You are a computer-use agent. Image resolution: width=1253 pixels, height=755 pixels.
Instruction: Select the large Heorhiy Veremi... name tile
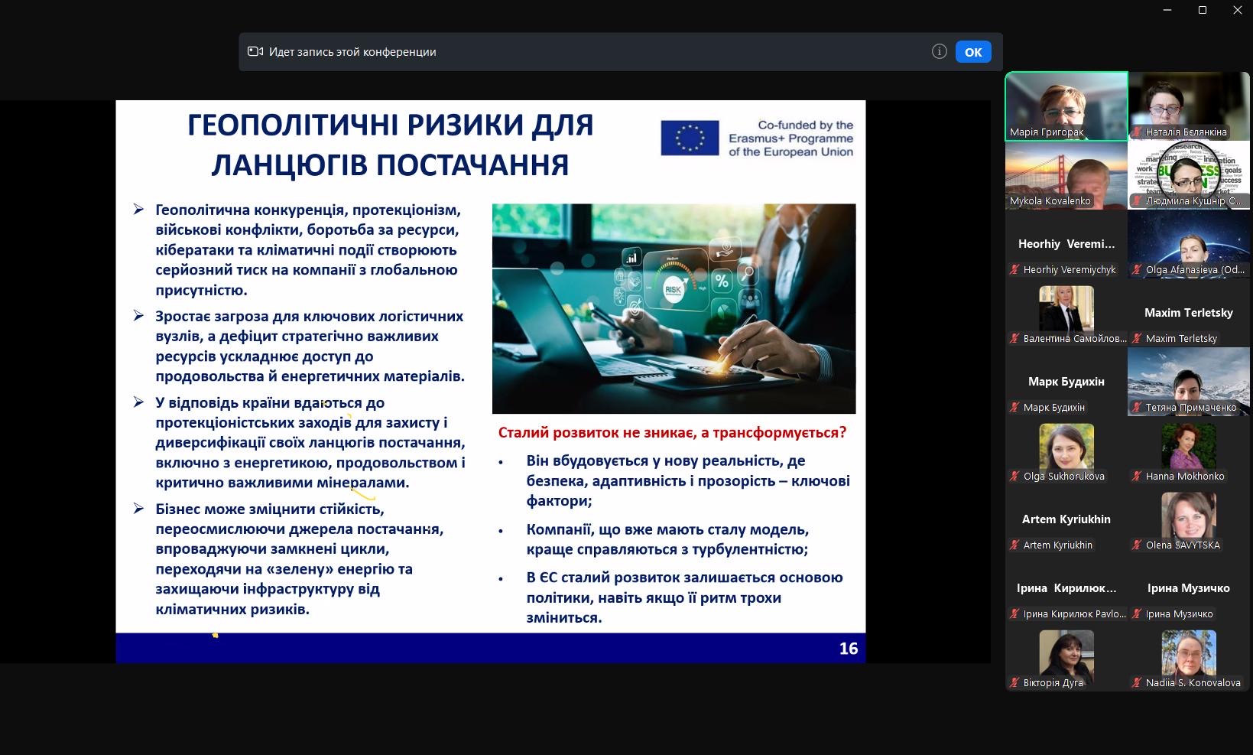[x=1066, y=244]
